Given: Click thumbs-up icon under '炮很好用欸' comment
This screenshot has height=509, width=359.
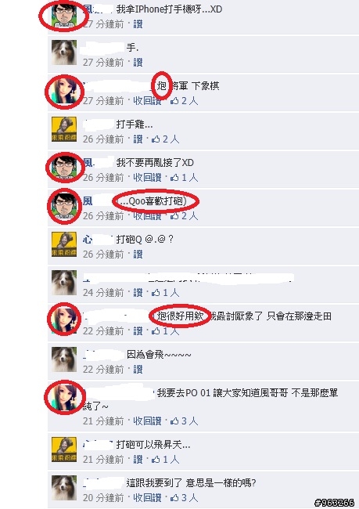Looking at the screenshot, I should [x=156, y=330].
